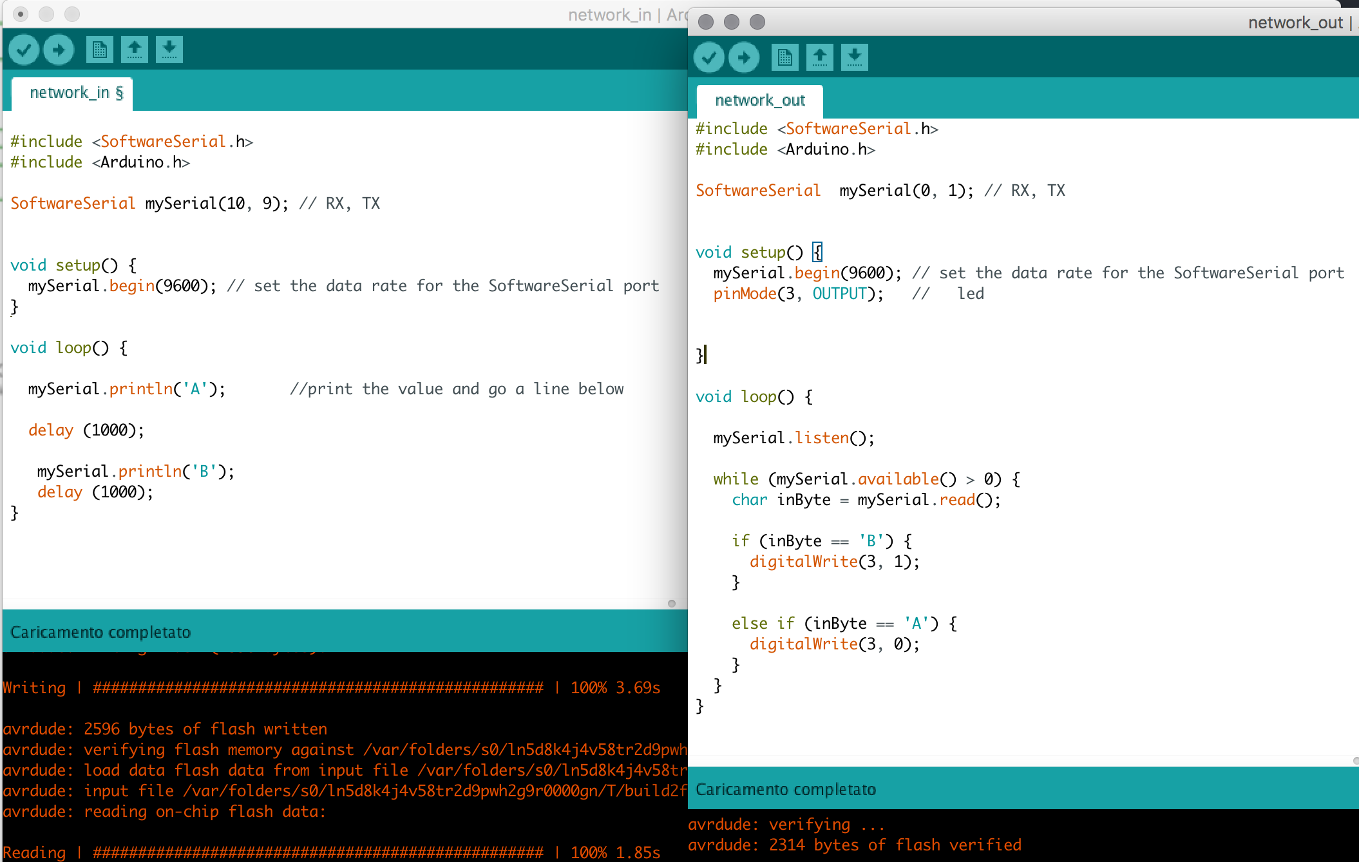Image resolution: width=1359 pixels, height=862 pixels.
Task: Click '#include <Arduino.h>' in network_out editor
Action: pyautogui.click(x=785, y=149)
